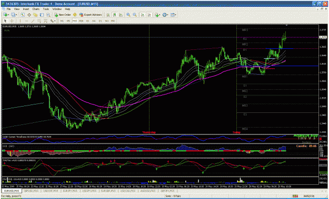The image size is (329, 199).
Task: Open the Navigator panel folder icon
Action: pos(35,15)
